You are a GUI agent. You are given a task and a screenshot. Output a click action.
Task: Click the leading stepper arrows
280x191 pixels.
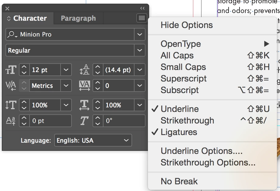[98, 70]
